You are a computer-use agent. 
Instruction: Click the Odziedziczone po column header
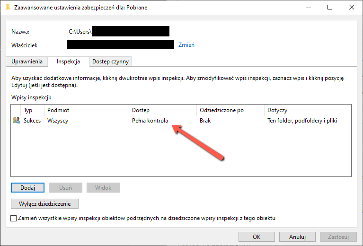230,110
